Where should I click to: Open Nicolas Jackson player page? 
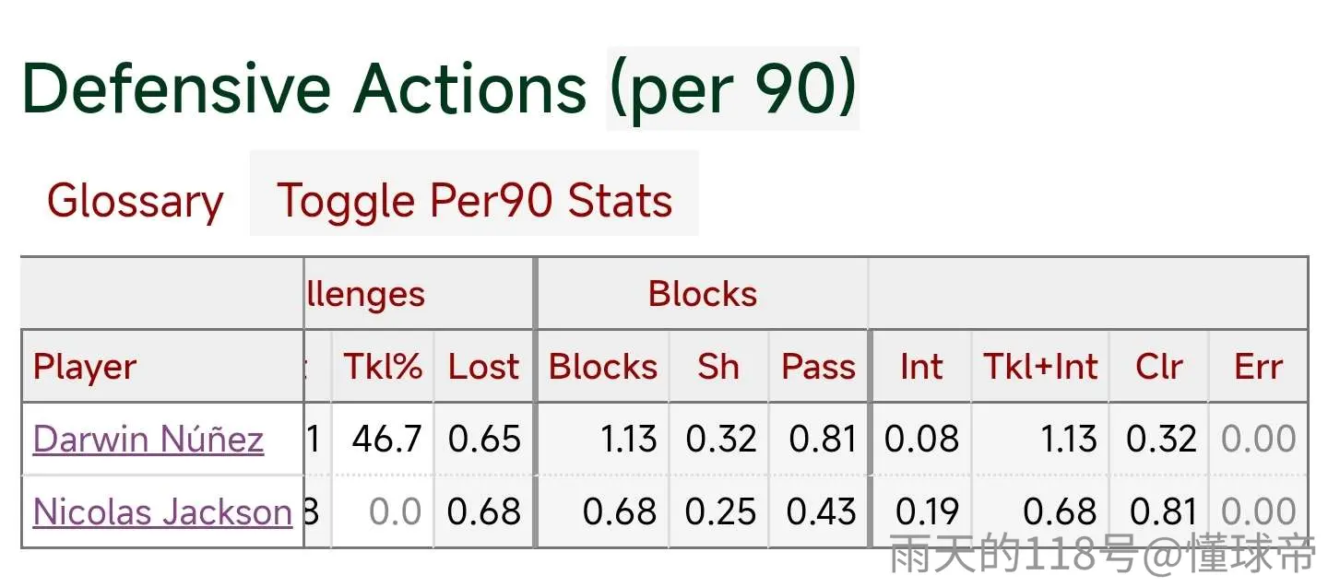click(163, 511)
